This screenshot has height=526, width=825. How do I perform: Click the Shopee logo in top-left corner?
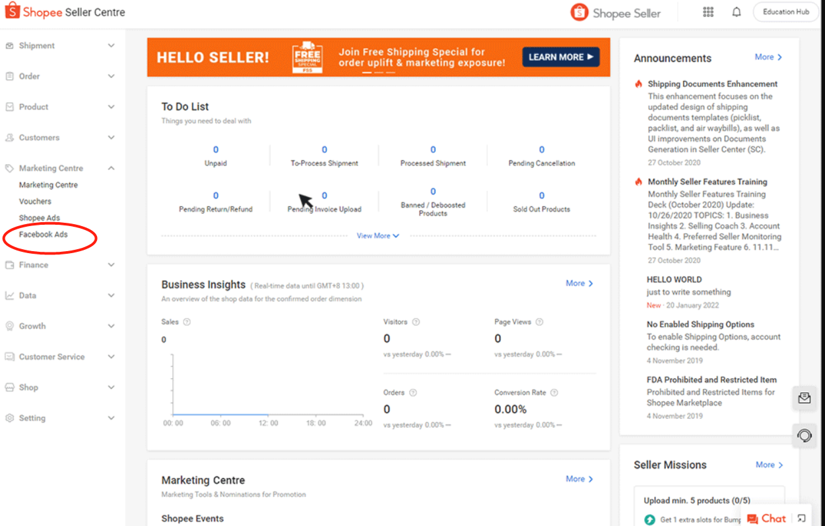[13, 11]
